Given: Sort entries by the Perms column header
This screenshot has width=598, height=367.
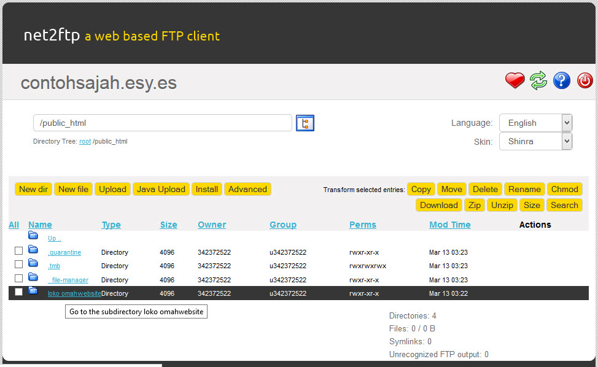Looking at the screenshot, I should tap(362, 225).
